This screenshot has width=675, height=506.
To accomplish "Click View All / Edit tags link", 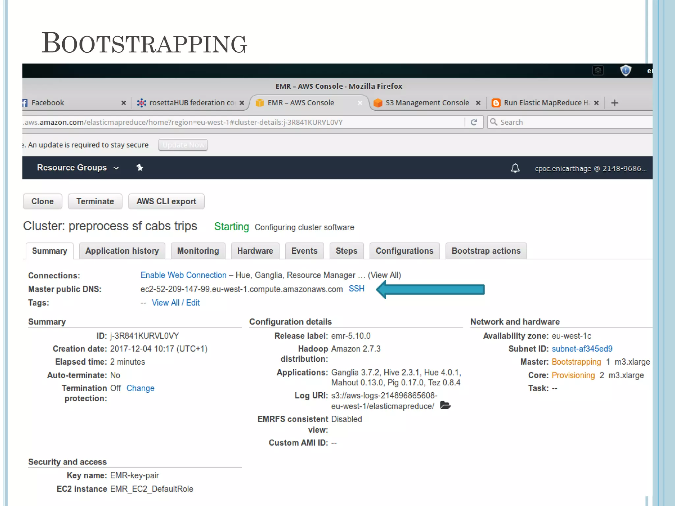I will tap(176, 303).
